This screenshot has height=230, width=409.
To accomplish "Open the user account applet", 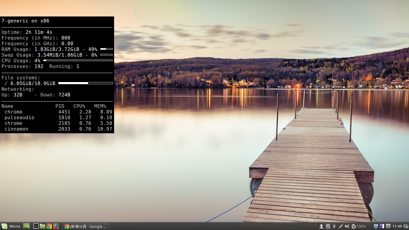I will pyautogui.click(x=321, y=226).
